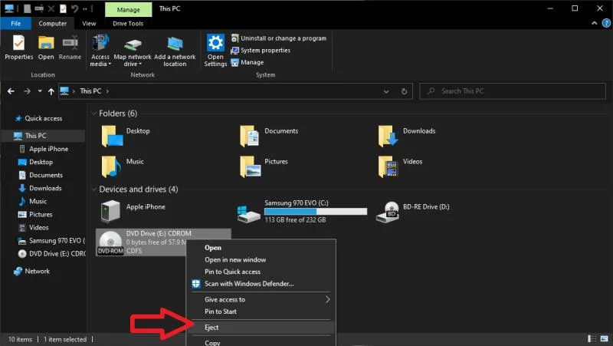Open the Drive Tools tab
613x346 pixels.
(x=128, y=24)
